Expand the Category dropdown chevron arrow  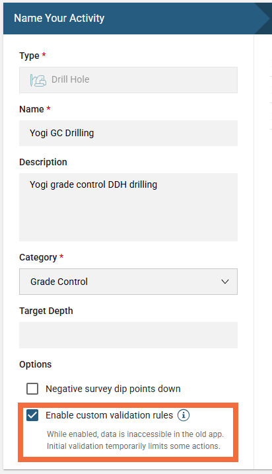tap(225, 282)
